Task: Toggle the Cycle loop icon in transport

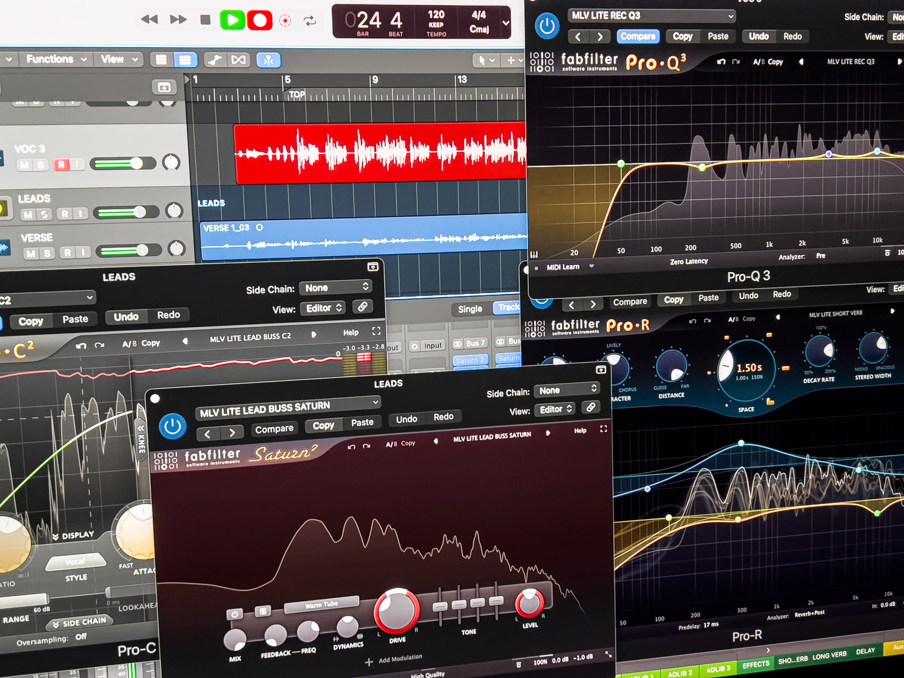Action: click(310, 21)
